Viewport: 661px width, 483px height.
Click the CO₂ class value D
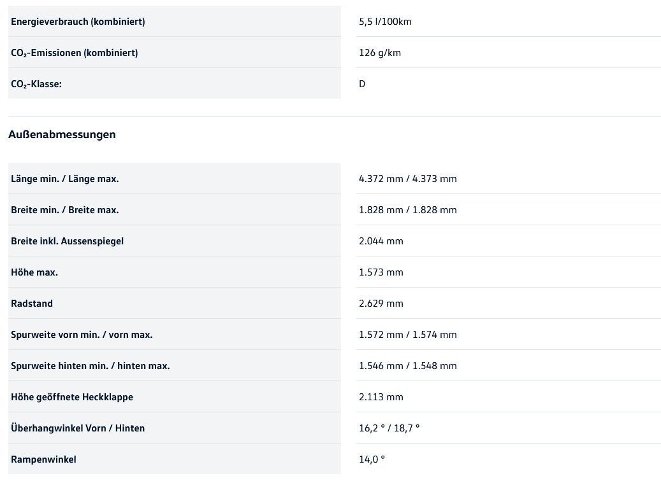[362, 84]
